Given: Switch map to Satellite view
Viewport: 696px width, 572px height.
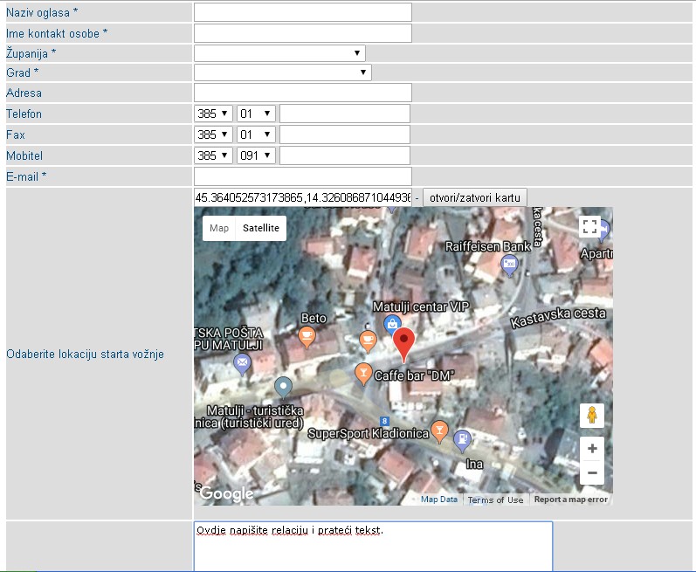Looking at the screenshot, I should pyautogui.click(x=261, y=228).
